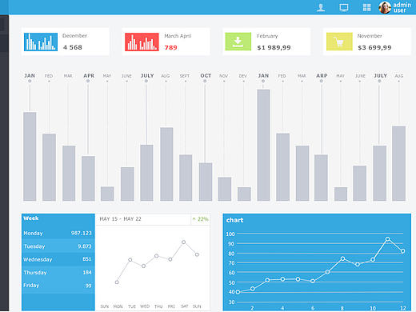This screenshot has height=312, width=416.
Task: Click the red bar chart icon for March April
Action: [x=142, y=42]
